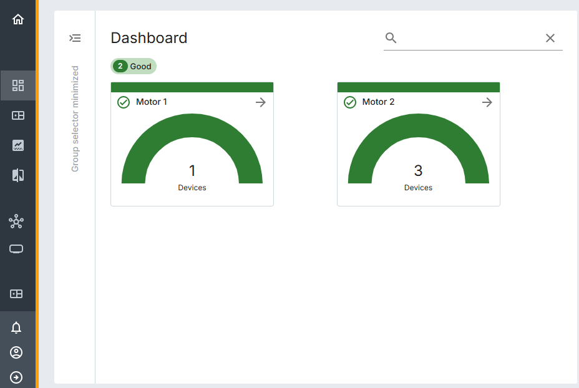Viewport: 579px width, 388px height.
Task: Open the network topology node icon
Action: [16, 221]
